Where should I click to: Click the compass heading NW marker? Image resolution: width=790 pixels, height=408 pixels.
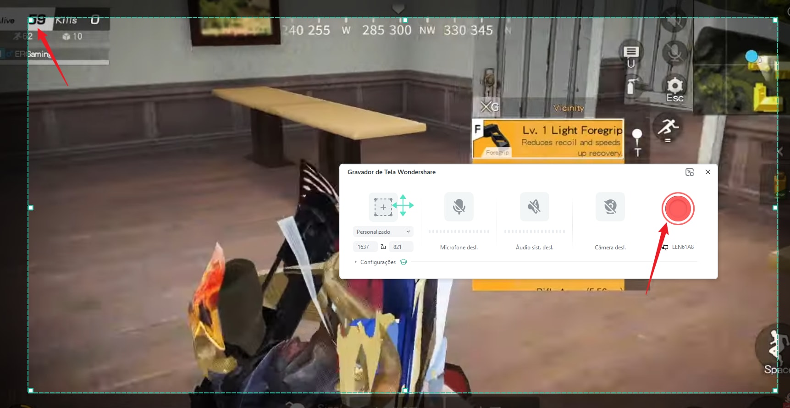tap(427, 30)
